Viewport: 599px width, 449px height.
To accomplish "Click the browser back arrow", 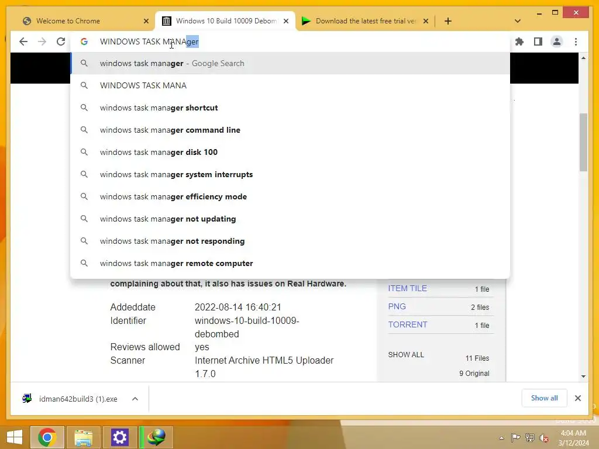I will 23,42.
